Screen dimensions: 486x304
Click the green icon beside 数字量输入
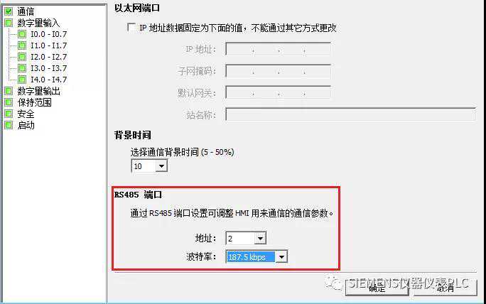(x=9, y=23)
